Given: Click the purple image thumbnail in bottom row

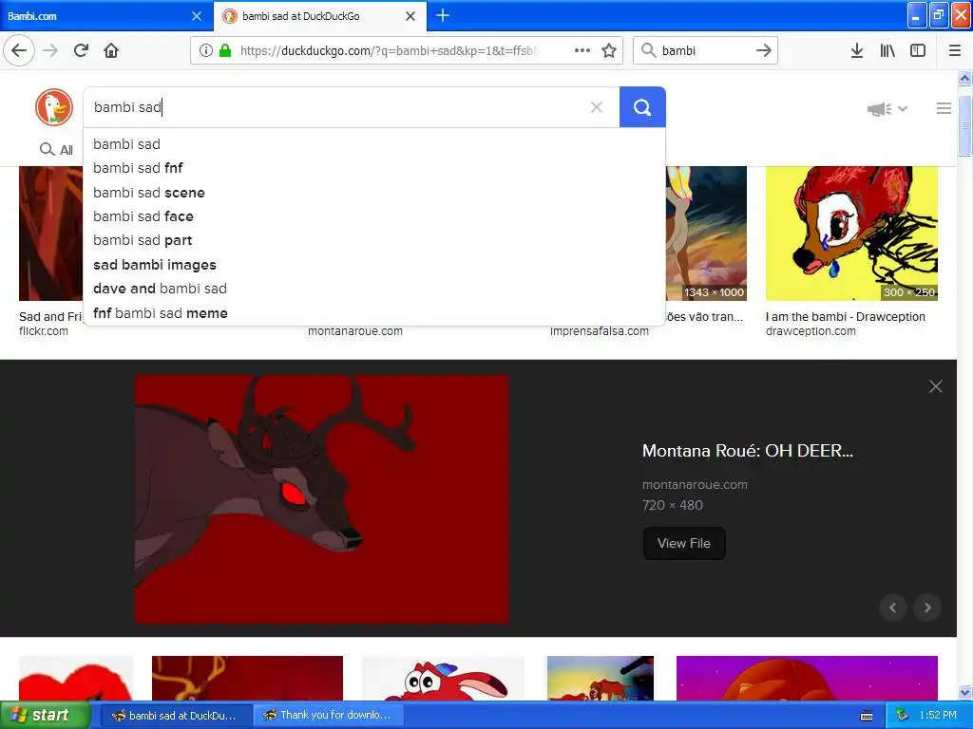Looking at the screenshot, I should 807,678.
